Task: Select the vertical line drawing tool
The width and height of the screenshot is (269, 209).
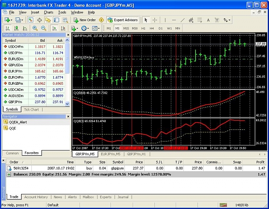Action: pyautogui.click(x=165, y=20)
